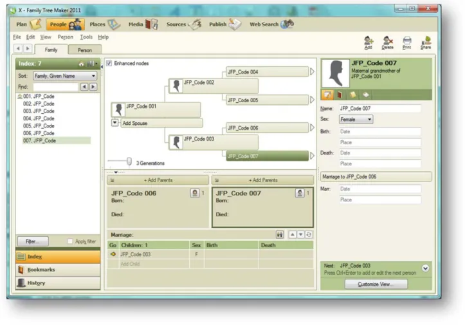465x325 pixels.
Task: Expand ancestors arrow next to JFP_Code 007
Action: click(312, 156)
